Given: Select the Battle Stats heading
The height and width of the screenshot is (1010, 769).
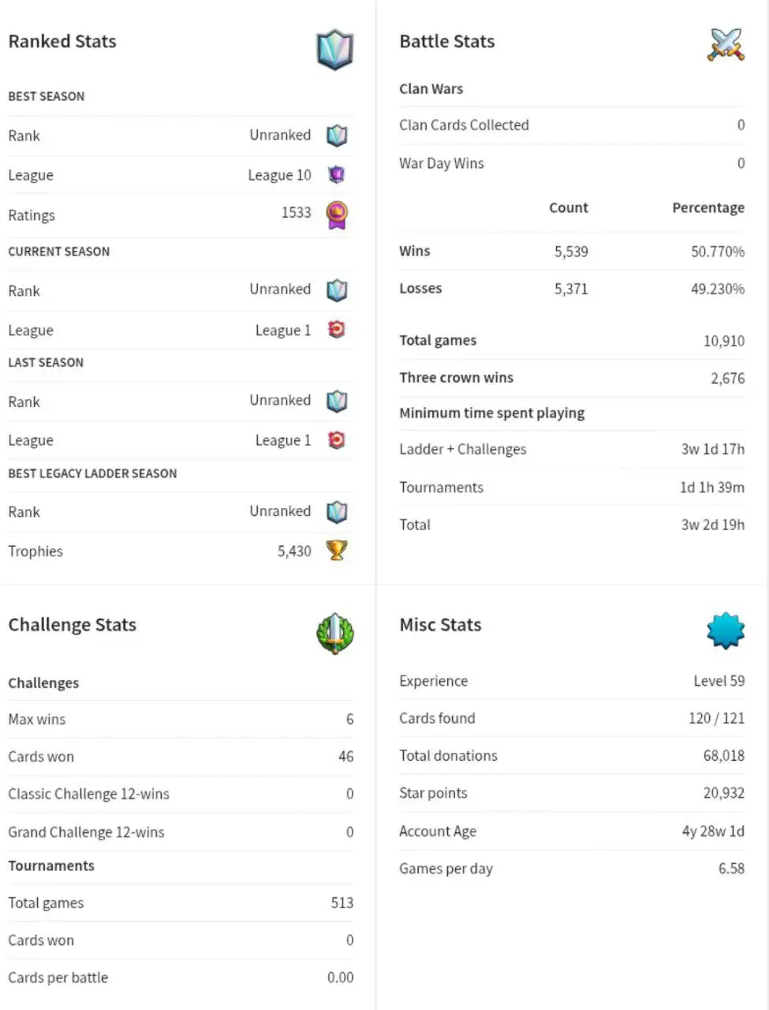Looking at the screenshot, I should click(x=446, y=41).
